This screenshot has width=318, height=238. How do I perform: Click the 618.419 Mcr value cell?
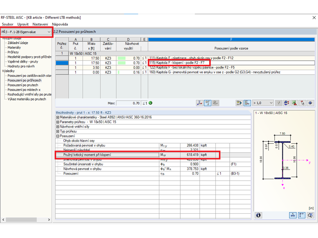tap(190, 155)
